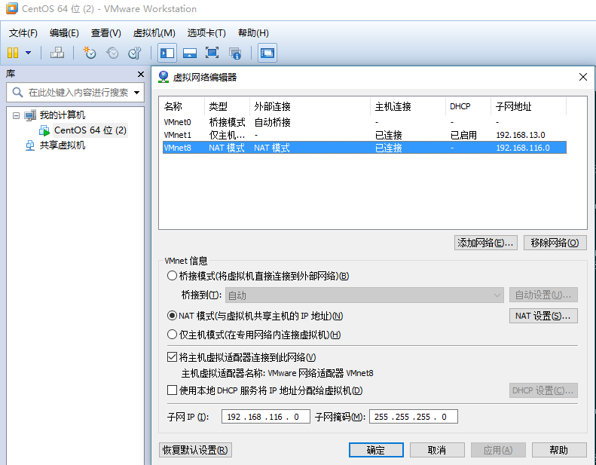Open the library search dropdown arrow
The image size is (596, 465).
(137, 93)
